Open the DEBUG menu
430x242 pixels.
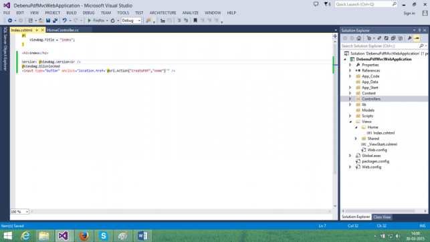[x=88, y=13]
